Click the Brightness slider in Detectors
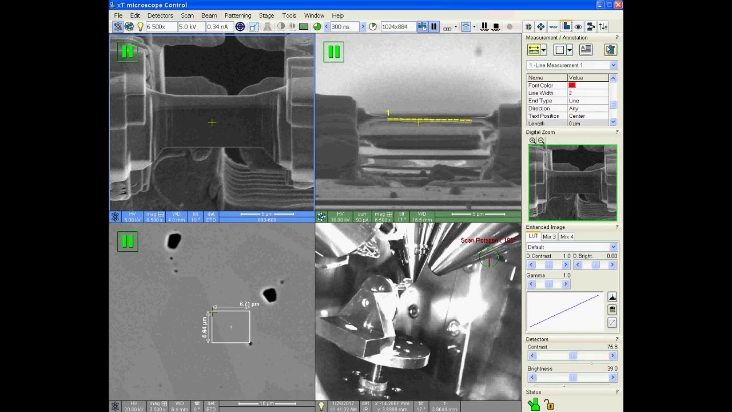 [572, 378]
